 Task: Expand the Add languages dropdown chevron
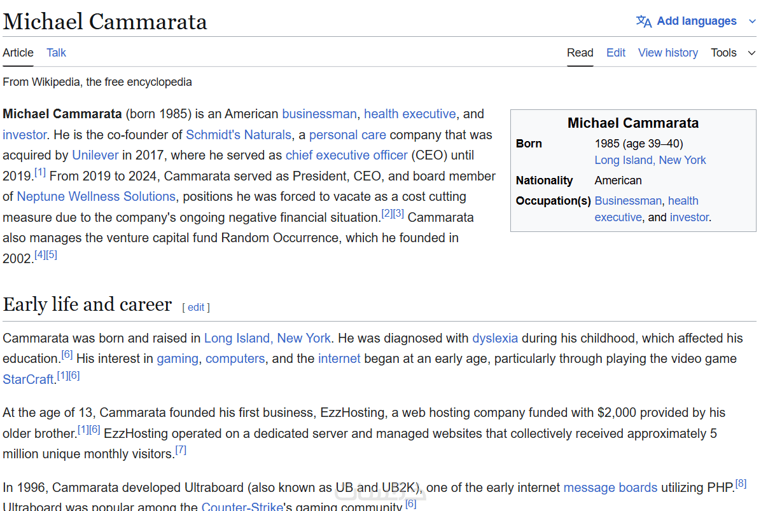(752, 22)
